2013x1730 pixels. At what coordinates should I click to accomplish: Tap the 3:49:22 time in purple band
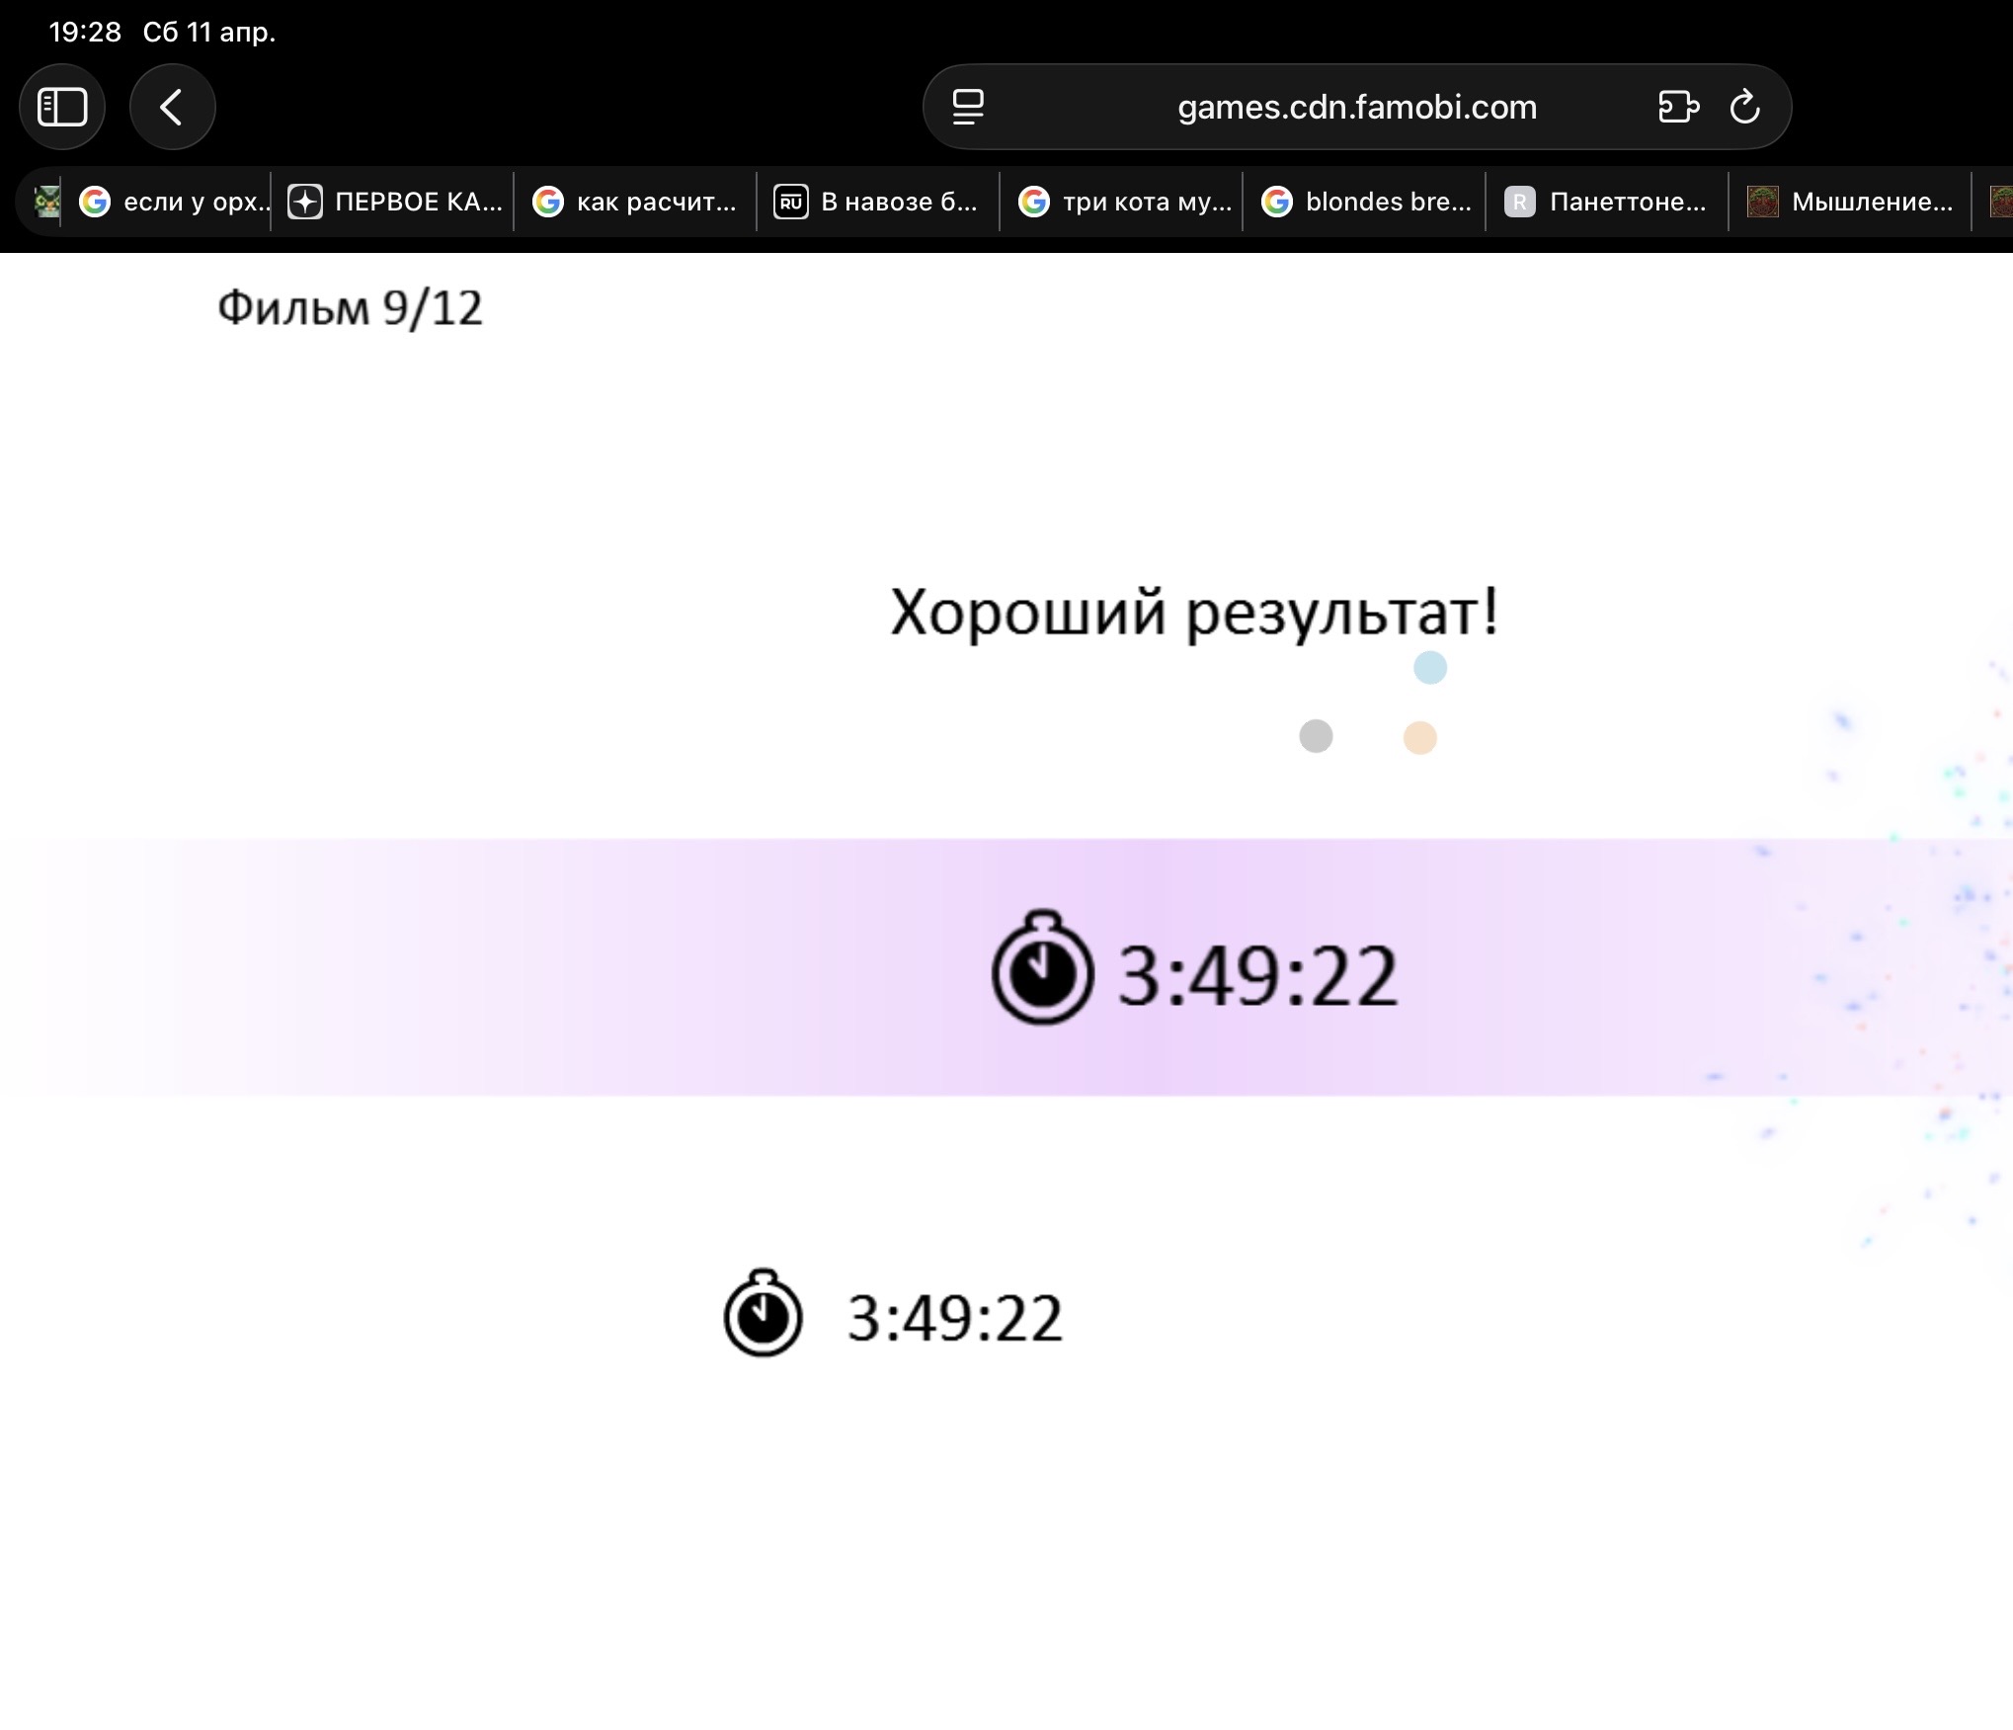[1256, 976]
